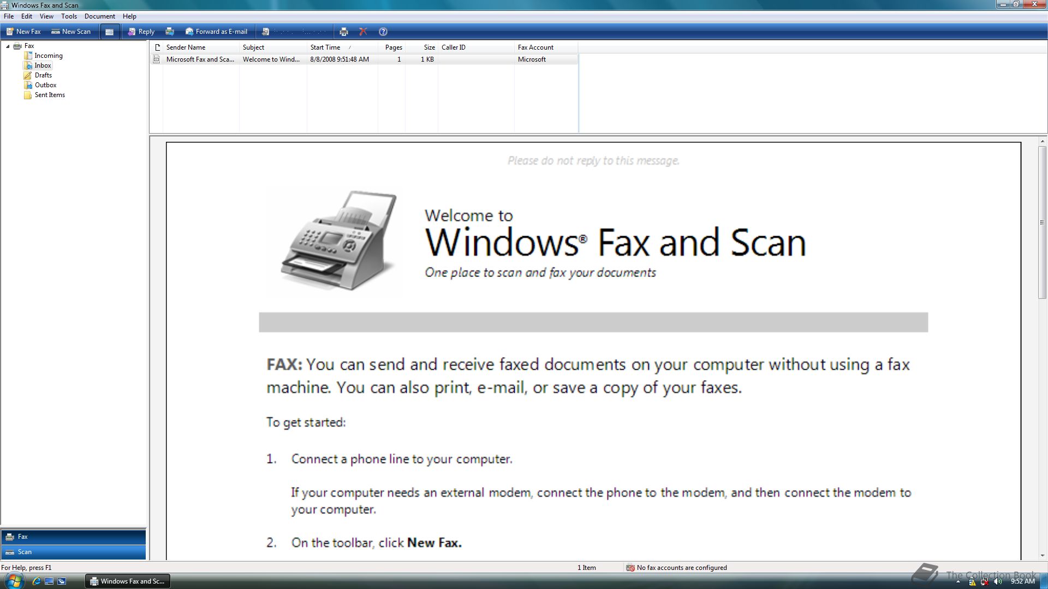Screen dimensions: 1048x589
Task: Click the preview pane vertical scroll thumb
Action: pyautogui.click(x=1043, y=222)
